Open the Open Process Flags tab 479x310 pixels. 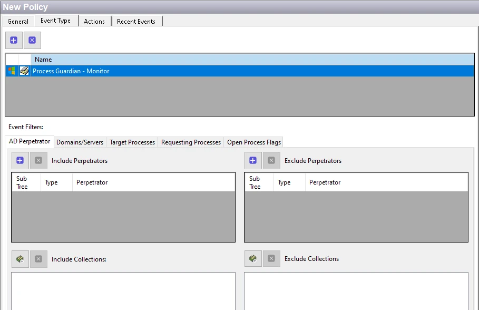254,142
